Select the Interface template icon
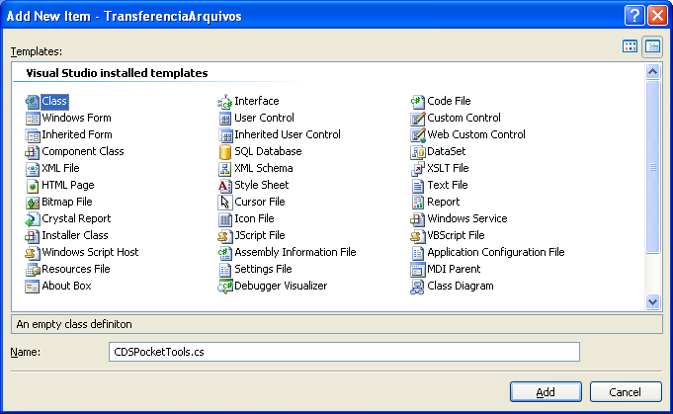Image resolution: width=673 pixels, height=414 pixels. 225,102
